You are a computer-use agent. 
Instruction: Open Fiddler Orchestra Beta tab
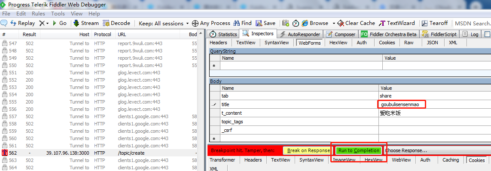[389, 34]
